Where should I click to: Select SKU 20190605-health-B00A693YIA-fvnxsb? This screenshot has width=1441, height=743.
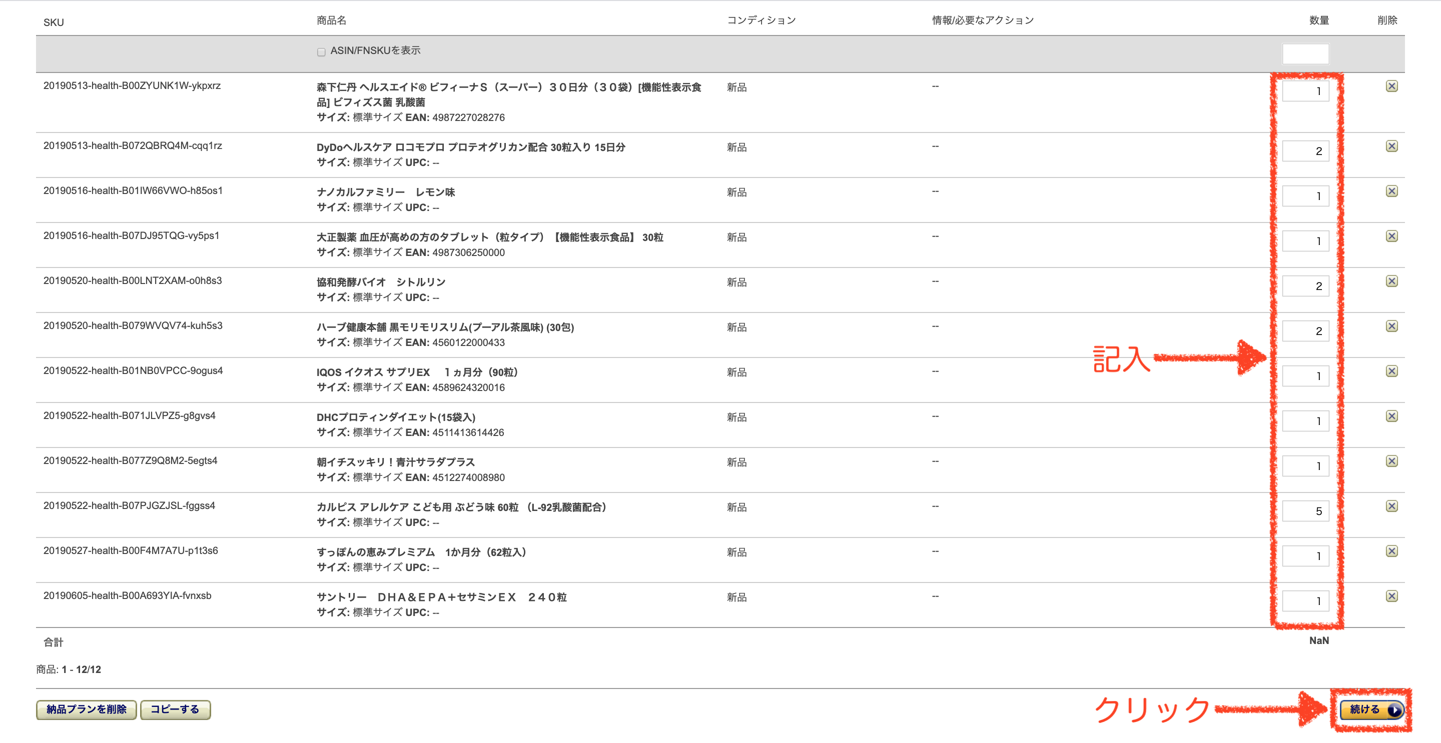(x=128, y=595)
